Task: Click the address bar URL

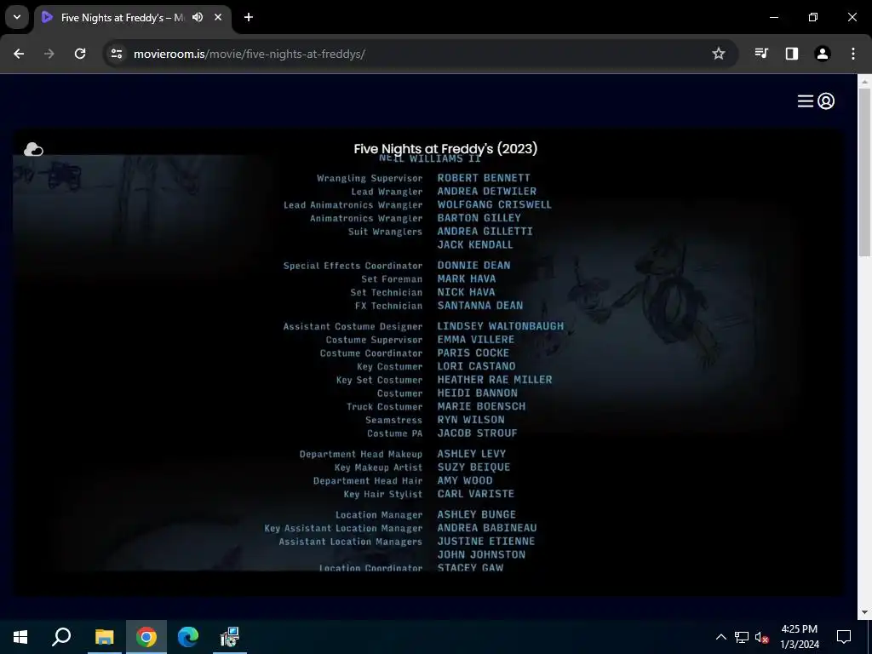Action: click(250, 54)
